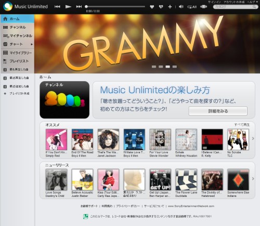
Task: Expand the チャート submenu arrow
Action: [32, 44]
